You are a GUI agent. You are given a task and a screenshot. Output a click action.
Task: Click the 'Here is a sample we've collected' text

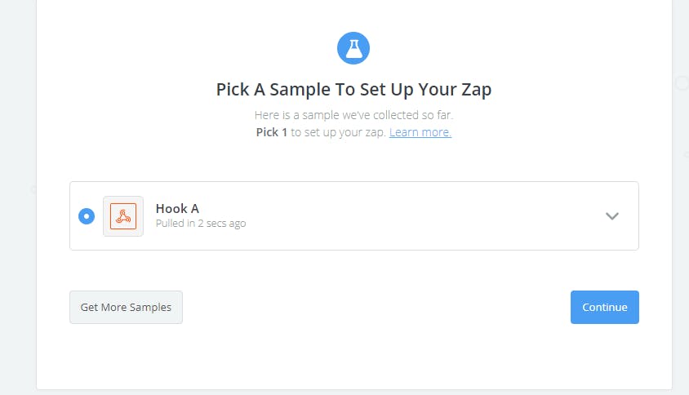coord(353,116)
